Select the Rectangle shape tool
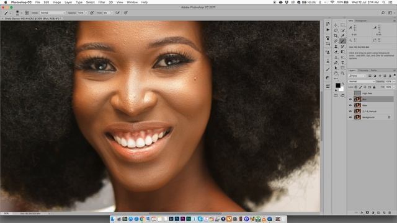 click(x=342, y=68)
